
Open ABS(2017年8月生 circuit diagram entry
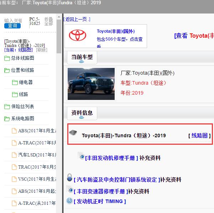coord(37,131)
